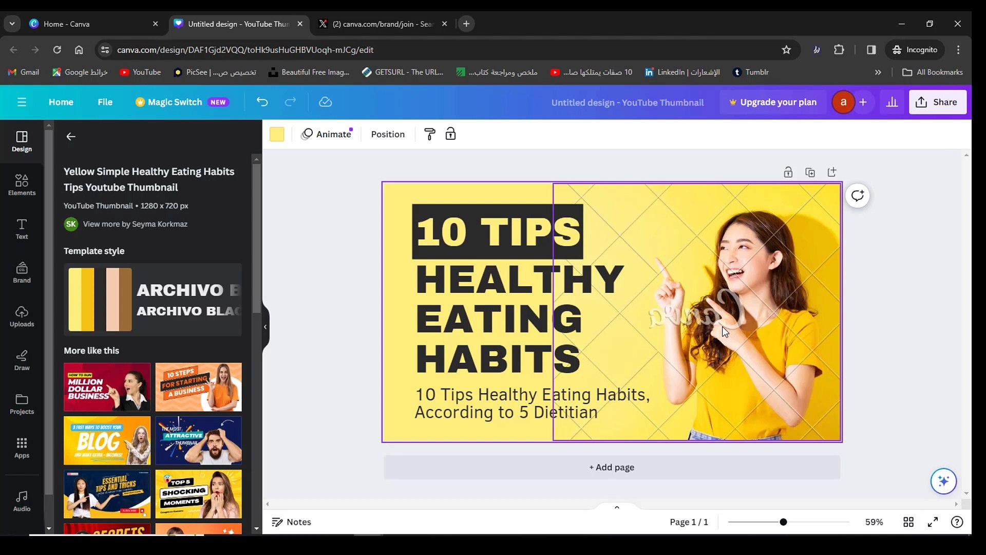The width and height of the screenshot is (986, 555).
Task: Open the Elements panel
Action: (x=21, y=185)
